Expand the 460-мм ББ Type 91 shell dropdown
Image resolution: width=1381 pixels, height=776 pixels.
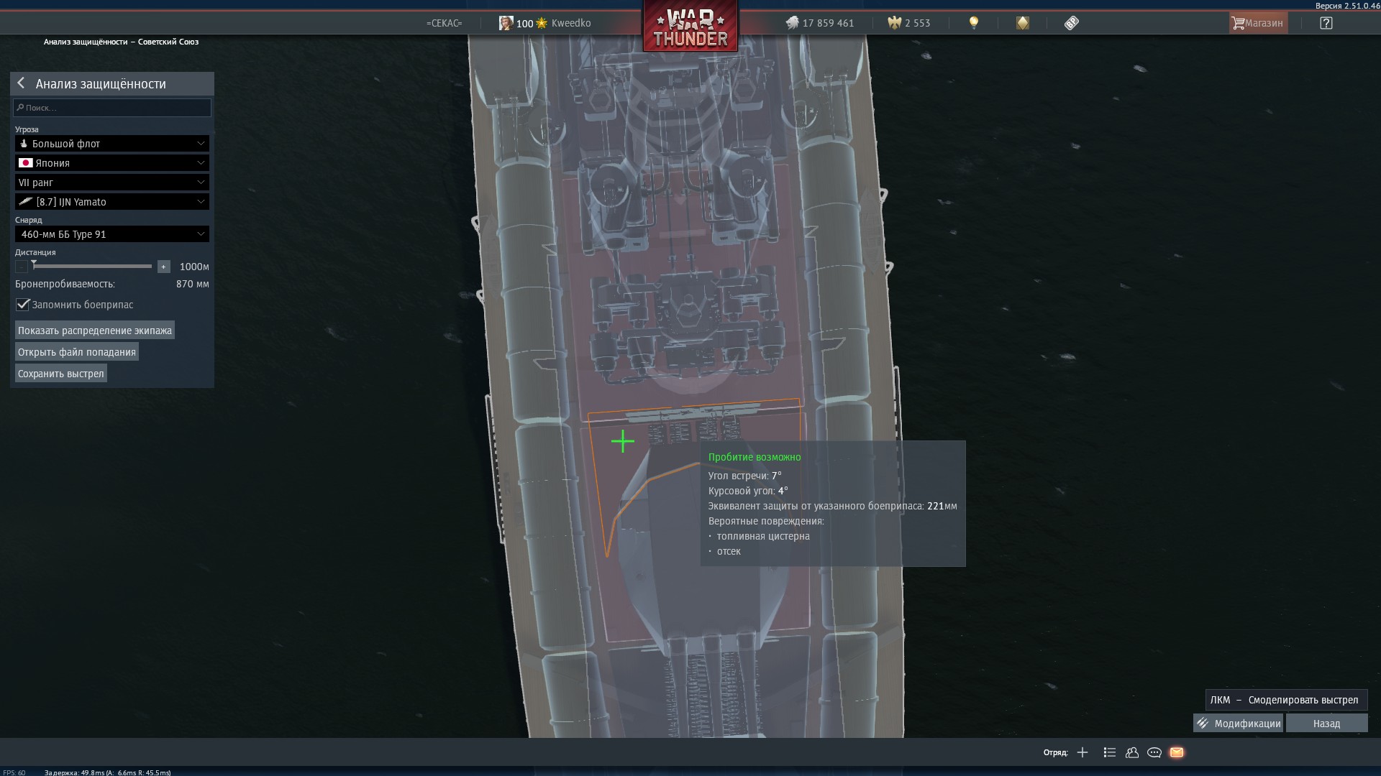click(x=112, y=234)
